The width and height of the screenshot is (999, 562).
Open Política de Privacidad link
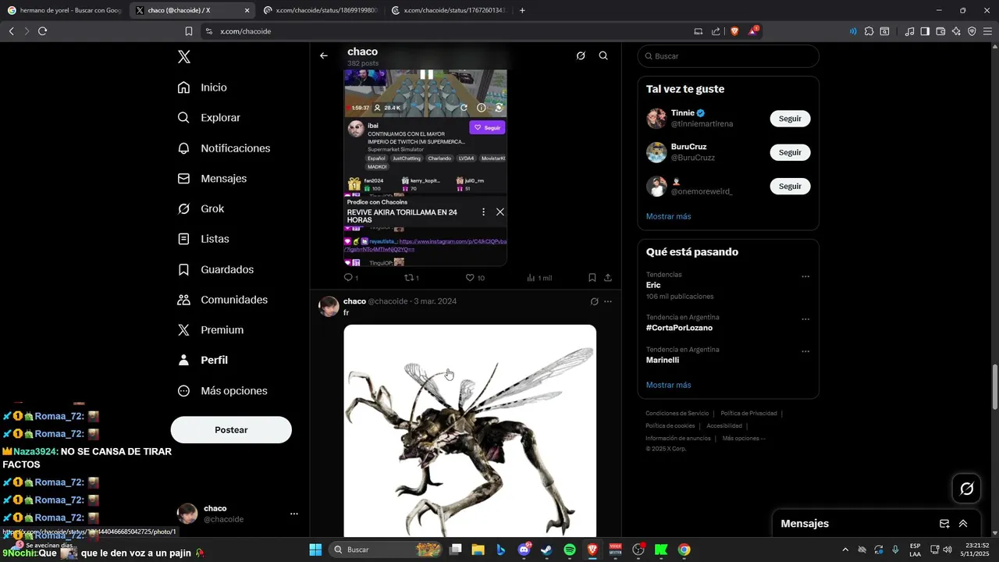748,414
